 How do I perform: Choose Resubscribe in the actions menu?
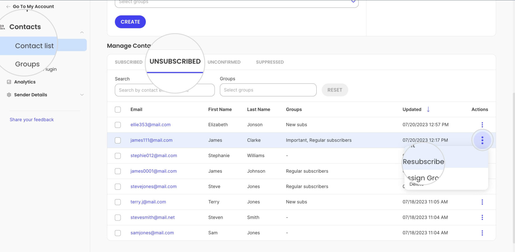click(x=423, y=162)
